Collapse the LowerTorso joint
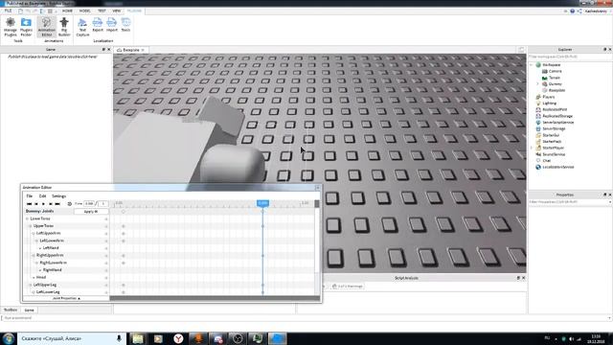 pos(28,219)
